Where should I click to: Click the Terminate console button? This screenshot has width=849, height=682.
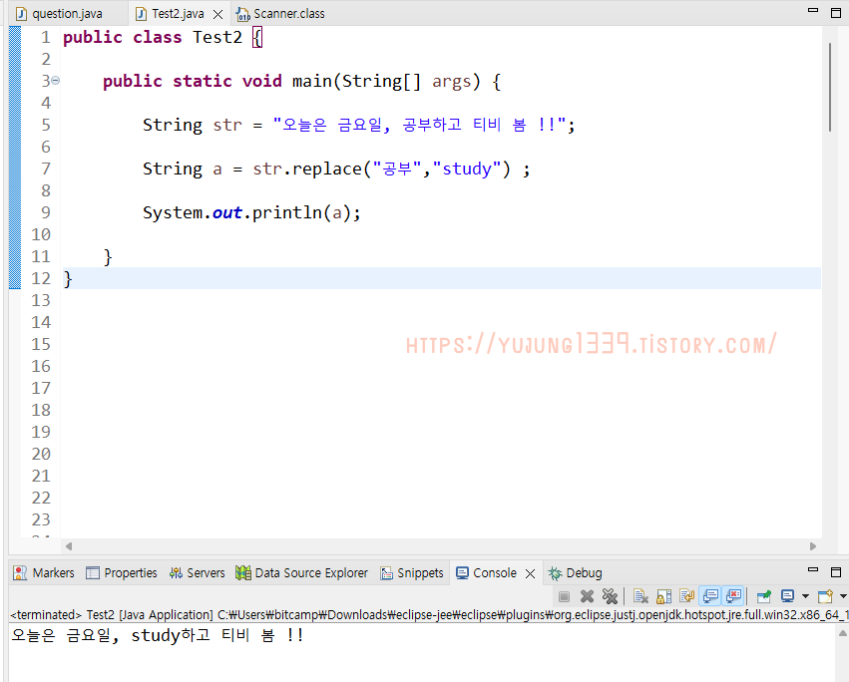(565, 596)
